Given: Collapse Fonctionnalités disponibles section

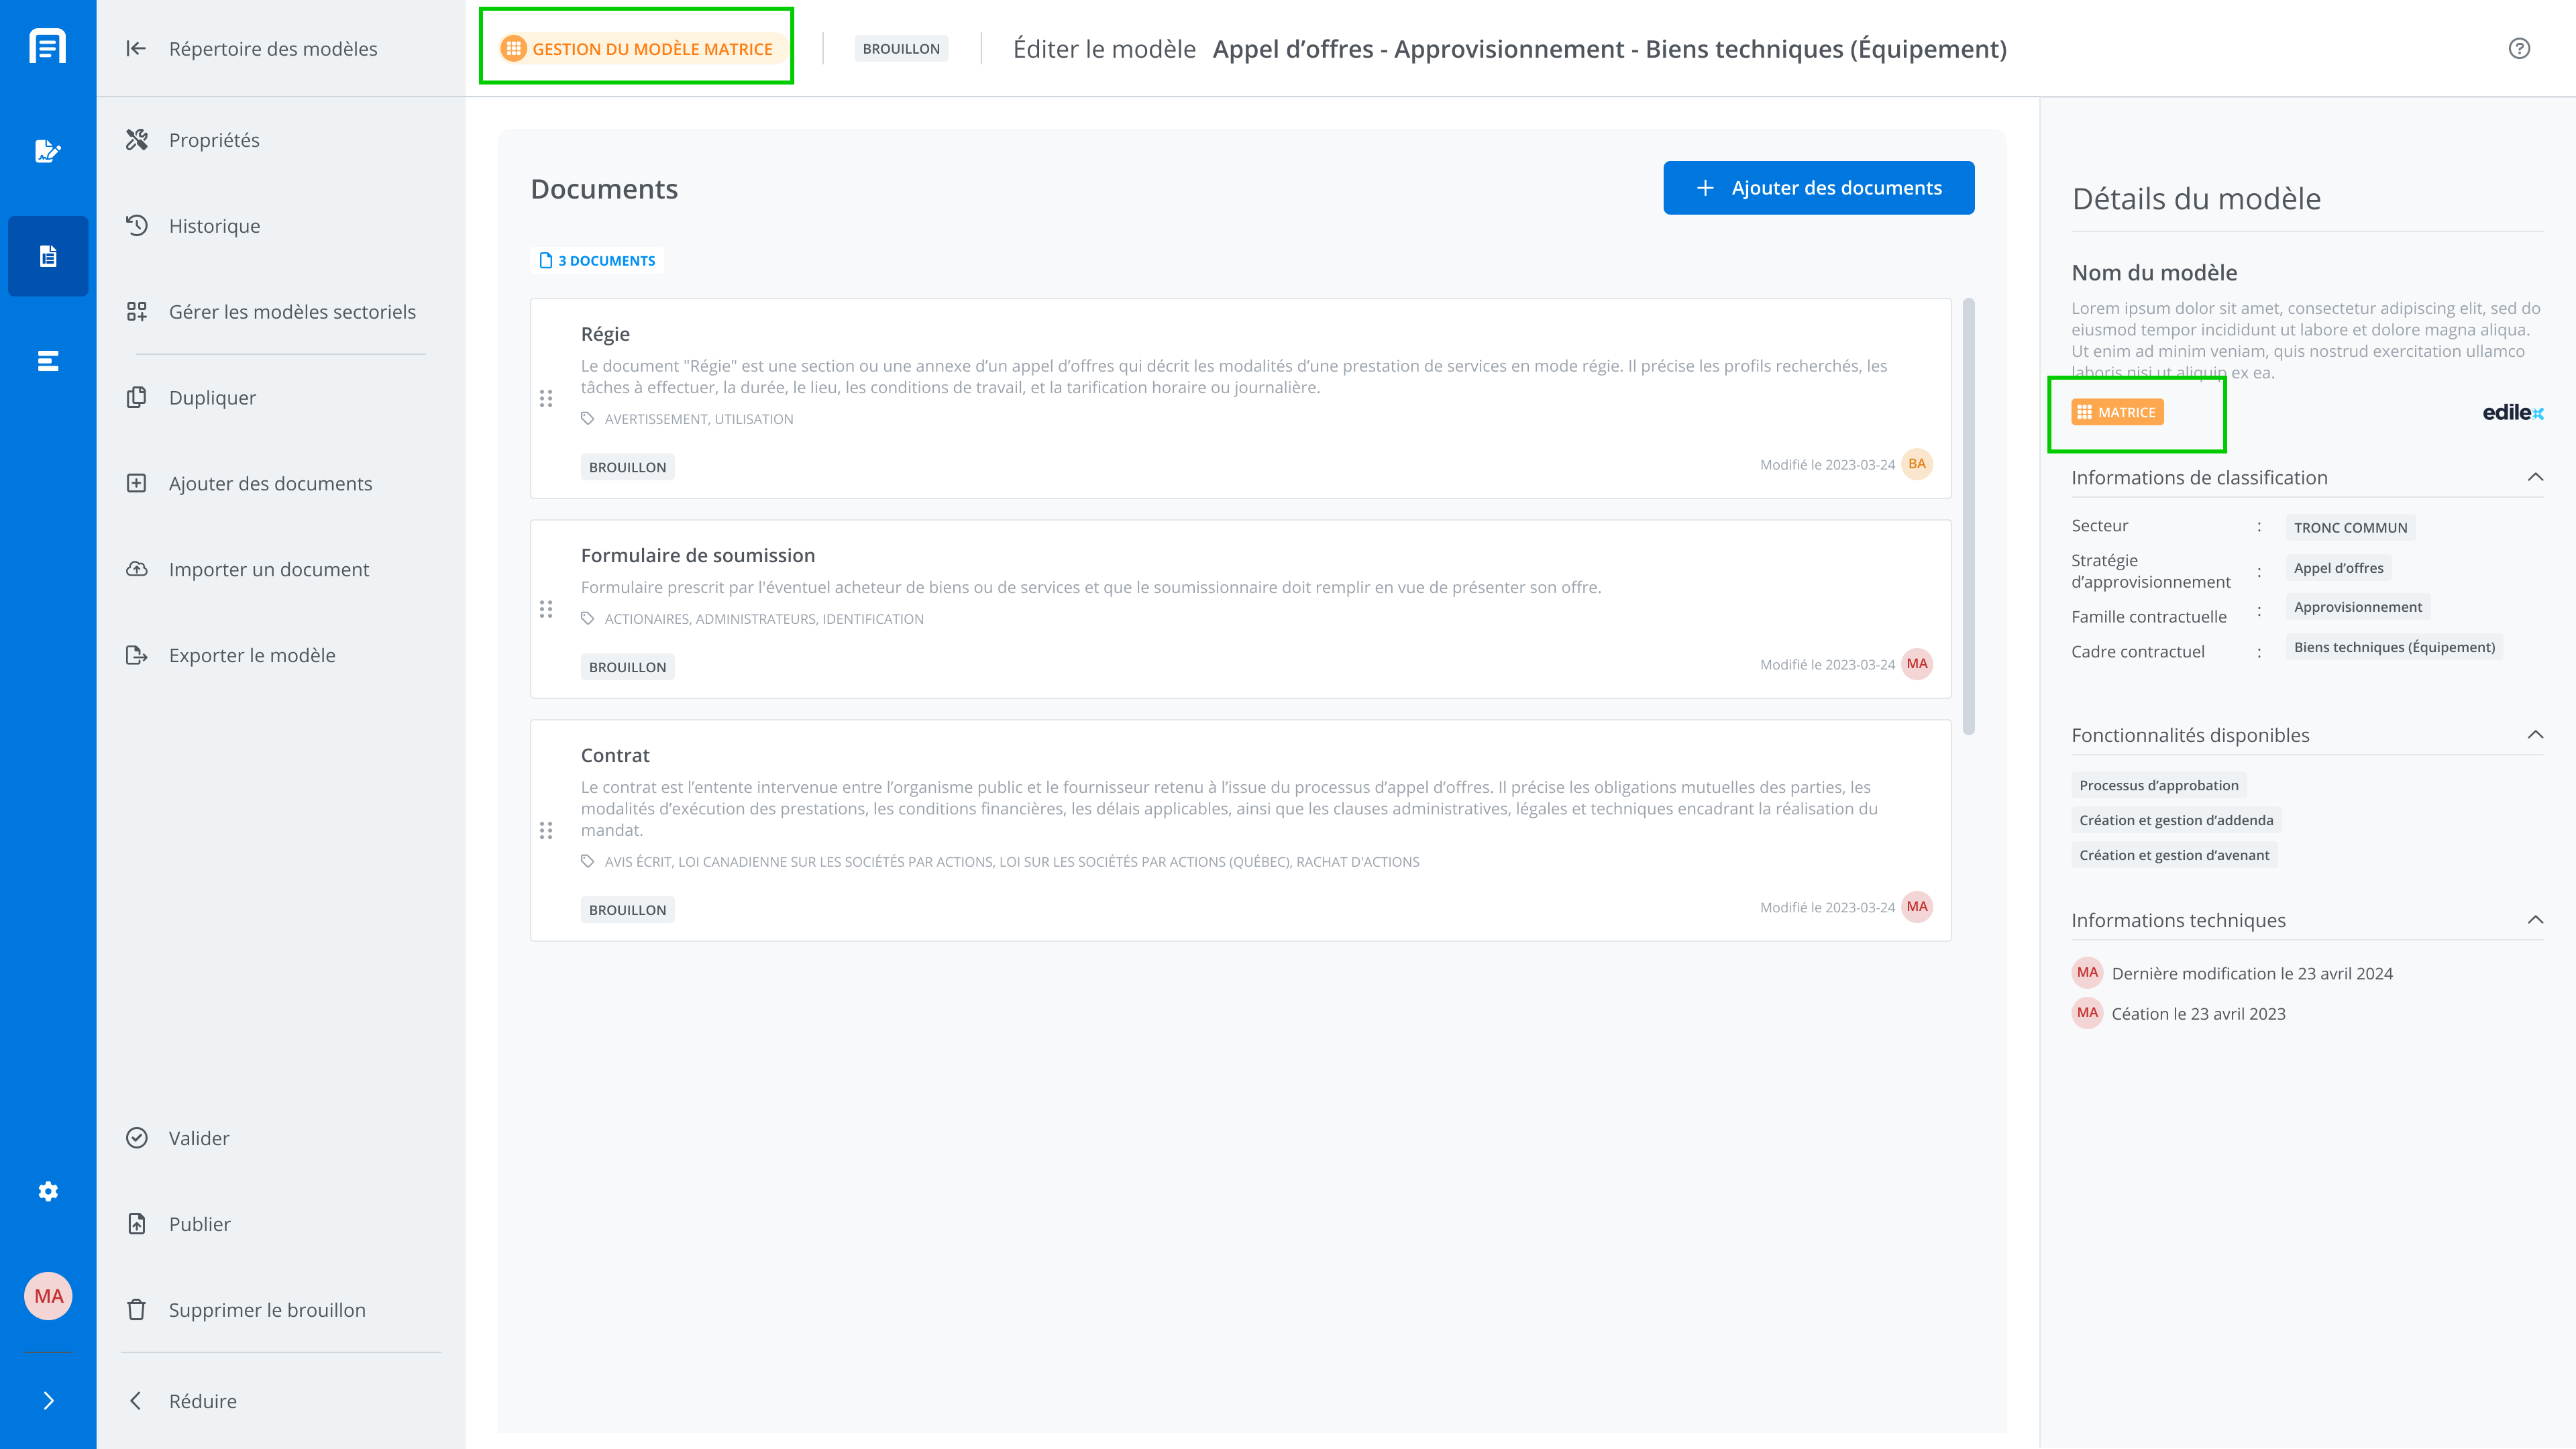Looking at the screenshot, I should coord(2535,735).
